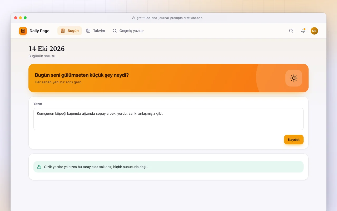
Task: Switch to the Bugün tab
Action: 70,31
